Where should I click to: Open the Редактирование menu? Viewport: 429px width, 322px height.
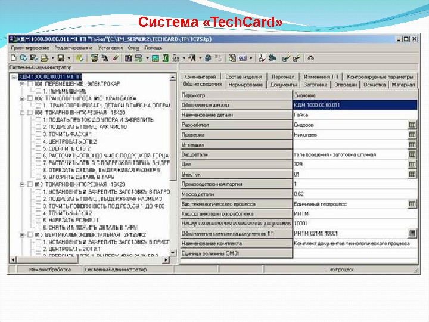pos(73,48)
